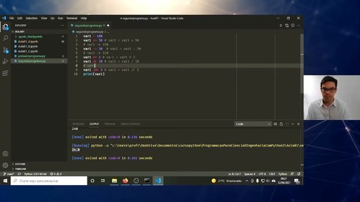This screenshot has width=360, height=202.
Task: Open Explorer panel More Actions ellipsis
Action: click(x=62, y=25)
